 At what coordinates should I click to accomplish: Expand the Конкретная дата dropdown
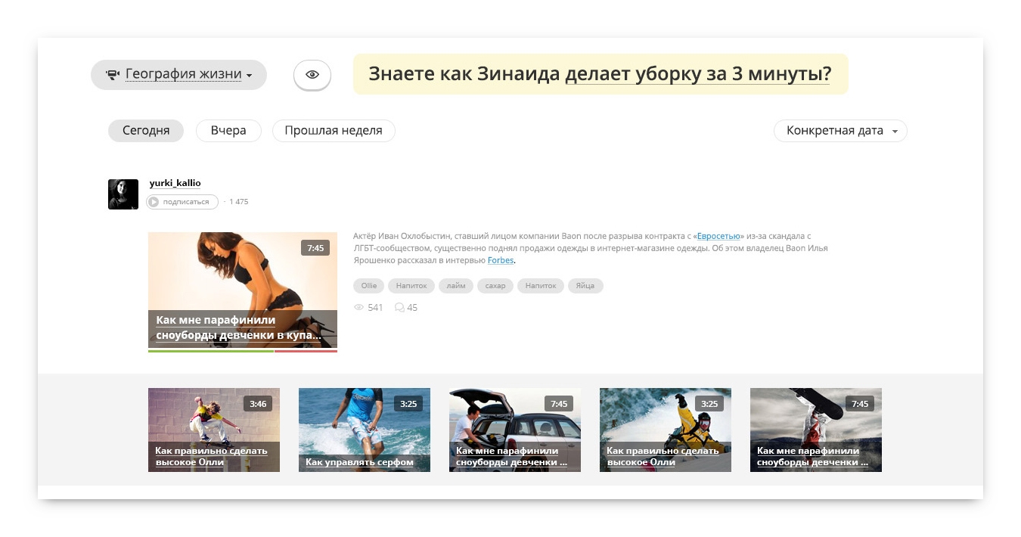pyautogui.click(x=840, y=131)
